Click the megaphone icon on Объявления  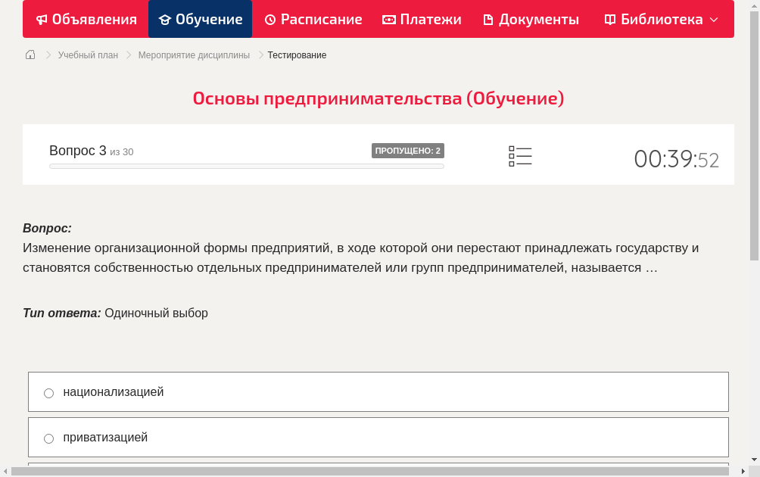tap(42, 19)
